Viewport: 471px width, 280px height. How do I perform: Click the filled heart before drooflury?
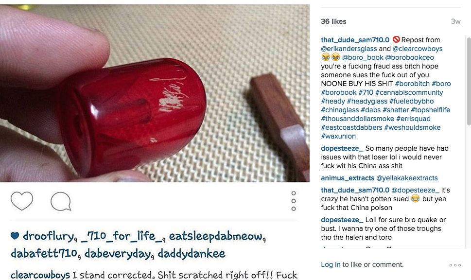(x=15, y=236)
